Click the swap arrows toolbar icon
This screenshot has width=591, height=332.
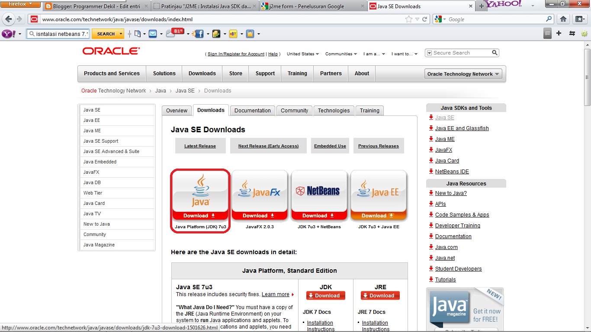pos(572,33)
